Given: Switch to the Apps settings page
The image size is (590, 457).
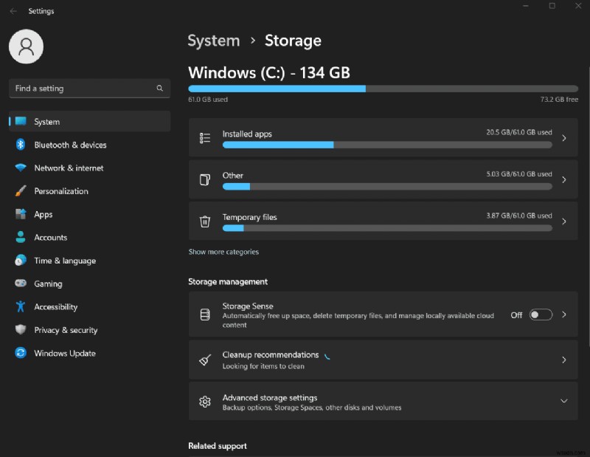Looking at the screenshot, I should click(89, 214).
